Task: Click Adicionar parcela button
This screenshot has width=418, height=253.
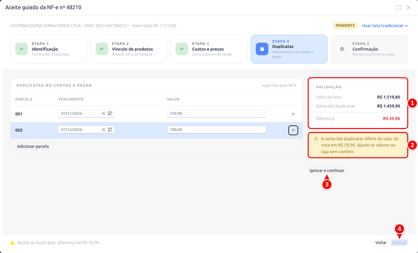Action: click(33, 146)
